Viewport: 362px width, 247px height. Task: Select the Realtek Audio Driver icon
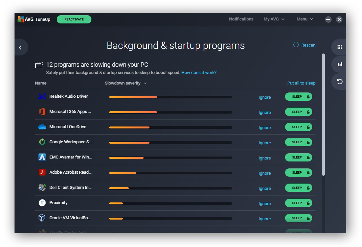click(x=42, y=96)
